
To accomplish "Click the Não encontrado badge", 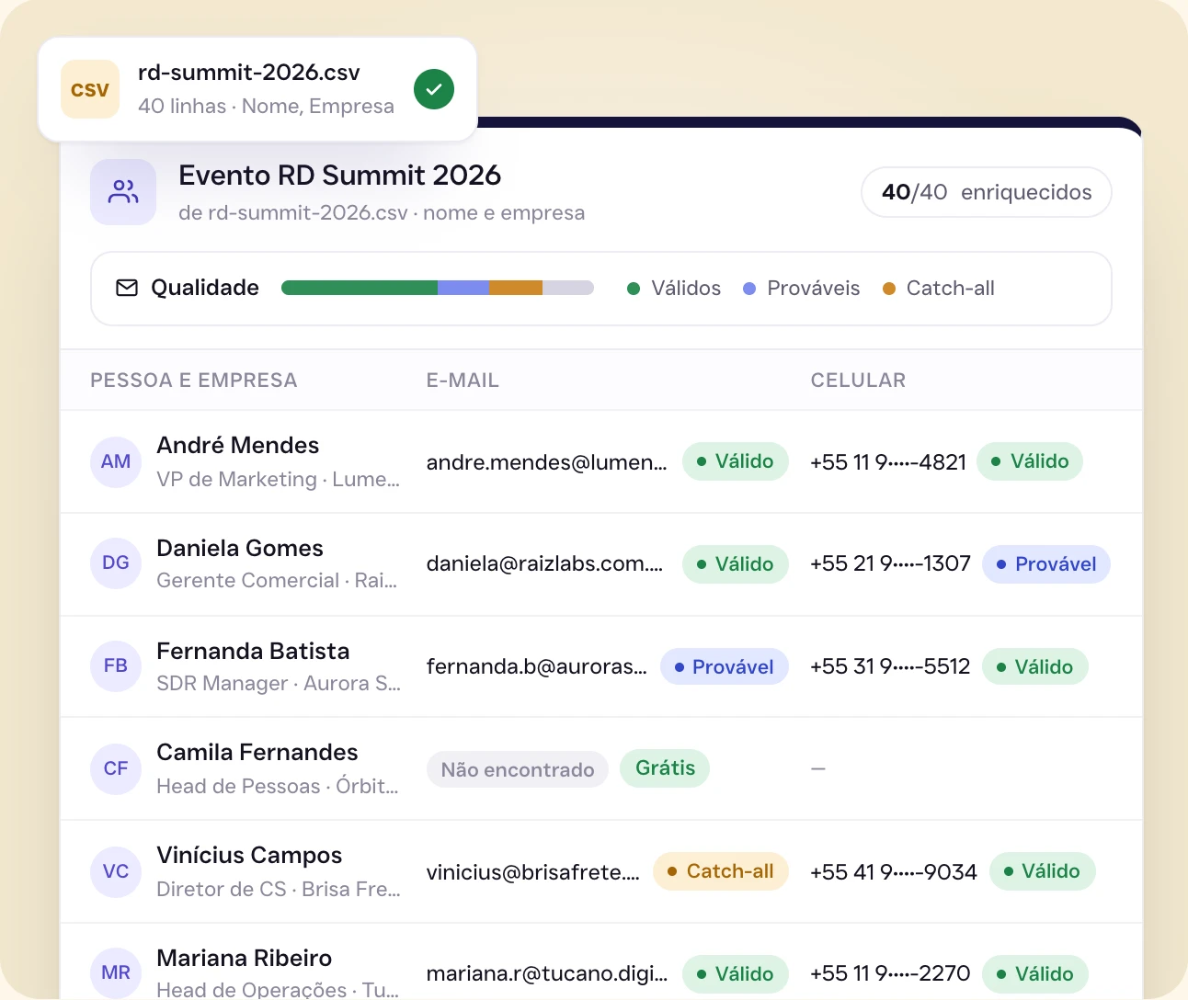I will pyautogui.click(x=518, y=770).
